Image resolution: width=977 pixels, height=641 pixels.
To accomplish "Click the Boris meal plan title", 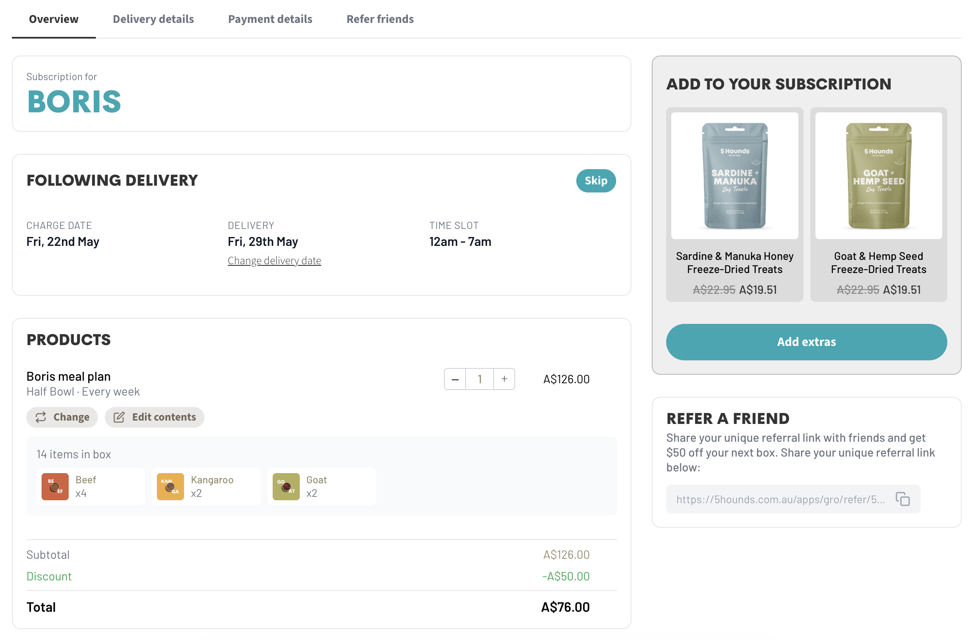I will pyautogui.click(x=68, y=376).
